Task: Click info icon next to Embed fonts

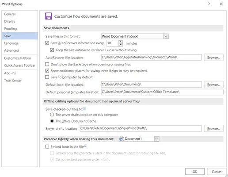Action: point(86,146)
